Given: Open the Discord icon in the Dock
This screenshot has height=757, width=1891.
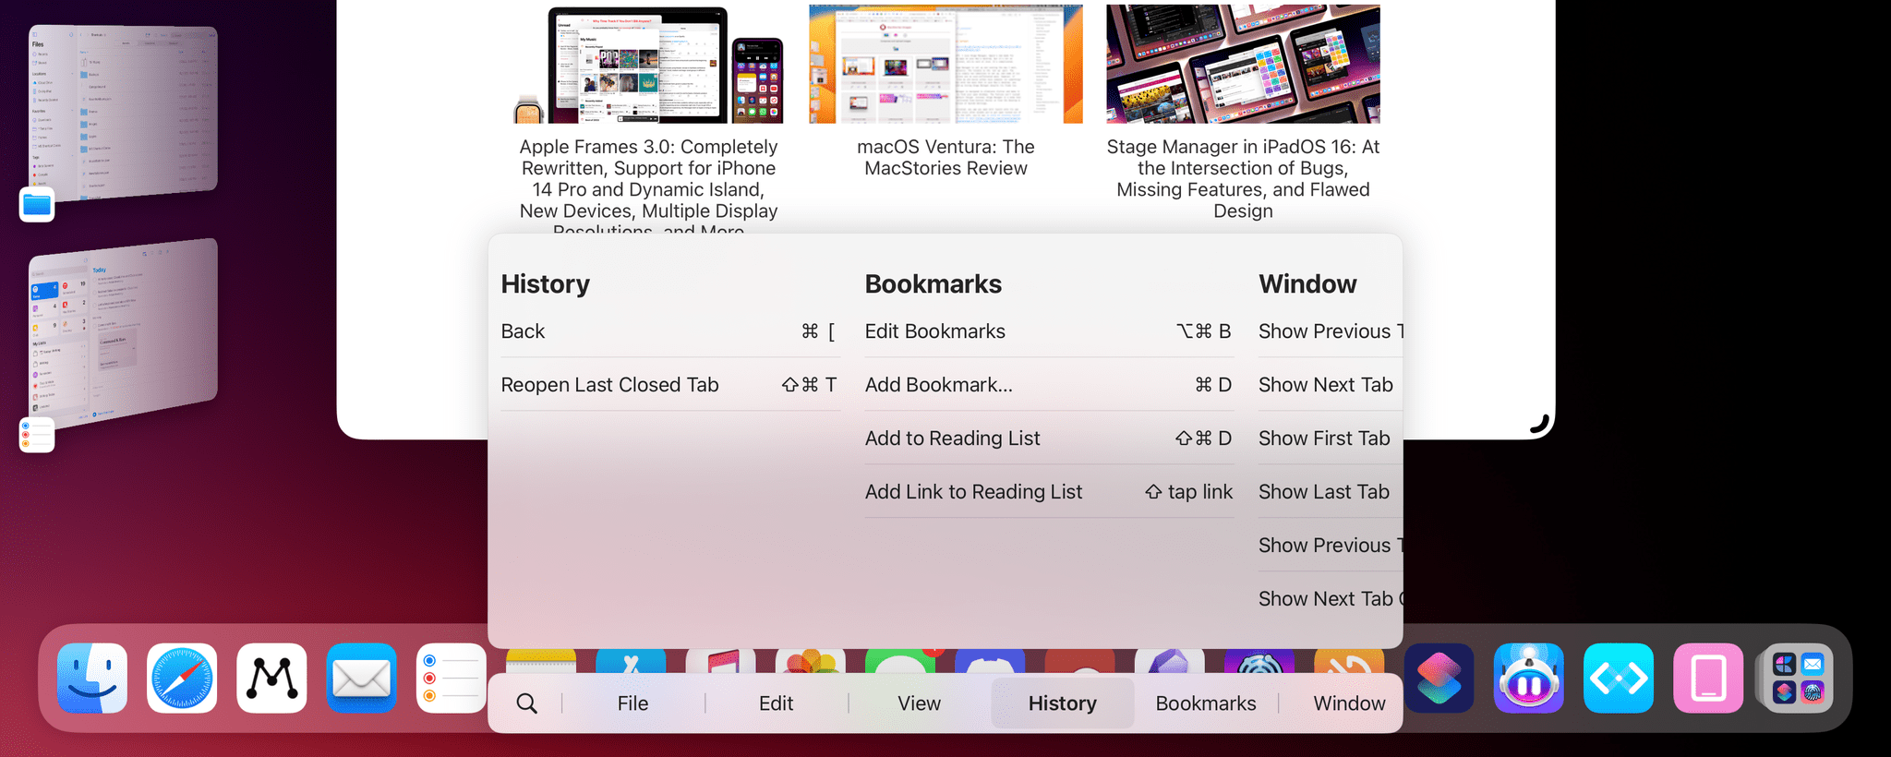Looking at the screenshot, I should (989, 661).
